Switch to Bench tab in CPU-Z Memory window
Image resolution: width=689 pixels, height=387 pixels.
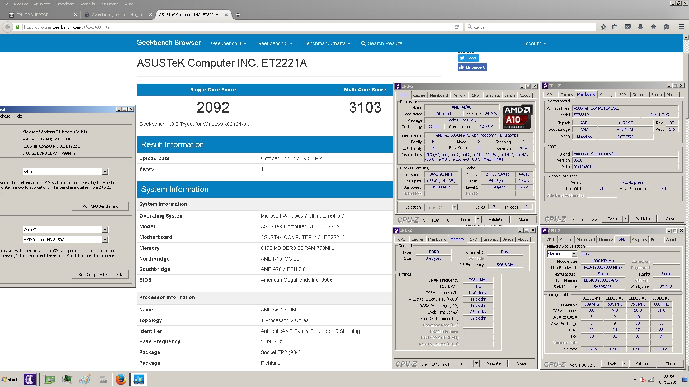(507, 239)
